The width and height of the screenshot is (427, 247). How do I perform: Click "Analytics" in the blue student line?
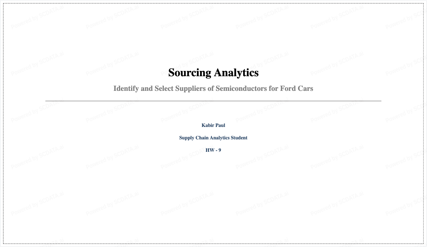219,138
